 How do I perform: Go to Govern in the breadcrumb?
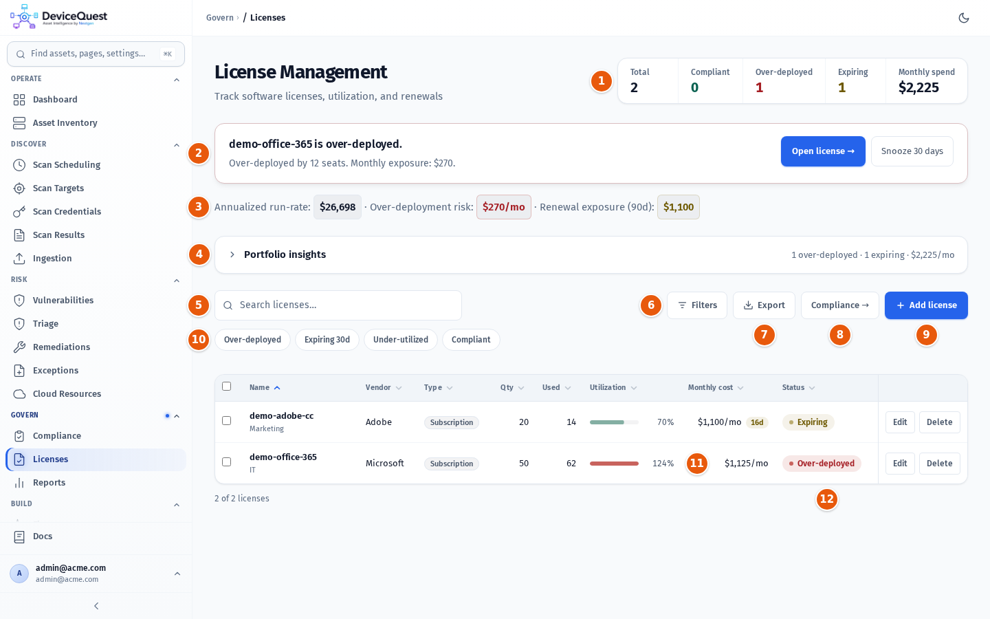(x=220, y=18)
